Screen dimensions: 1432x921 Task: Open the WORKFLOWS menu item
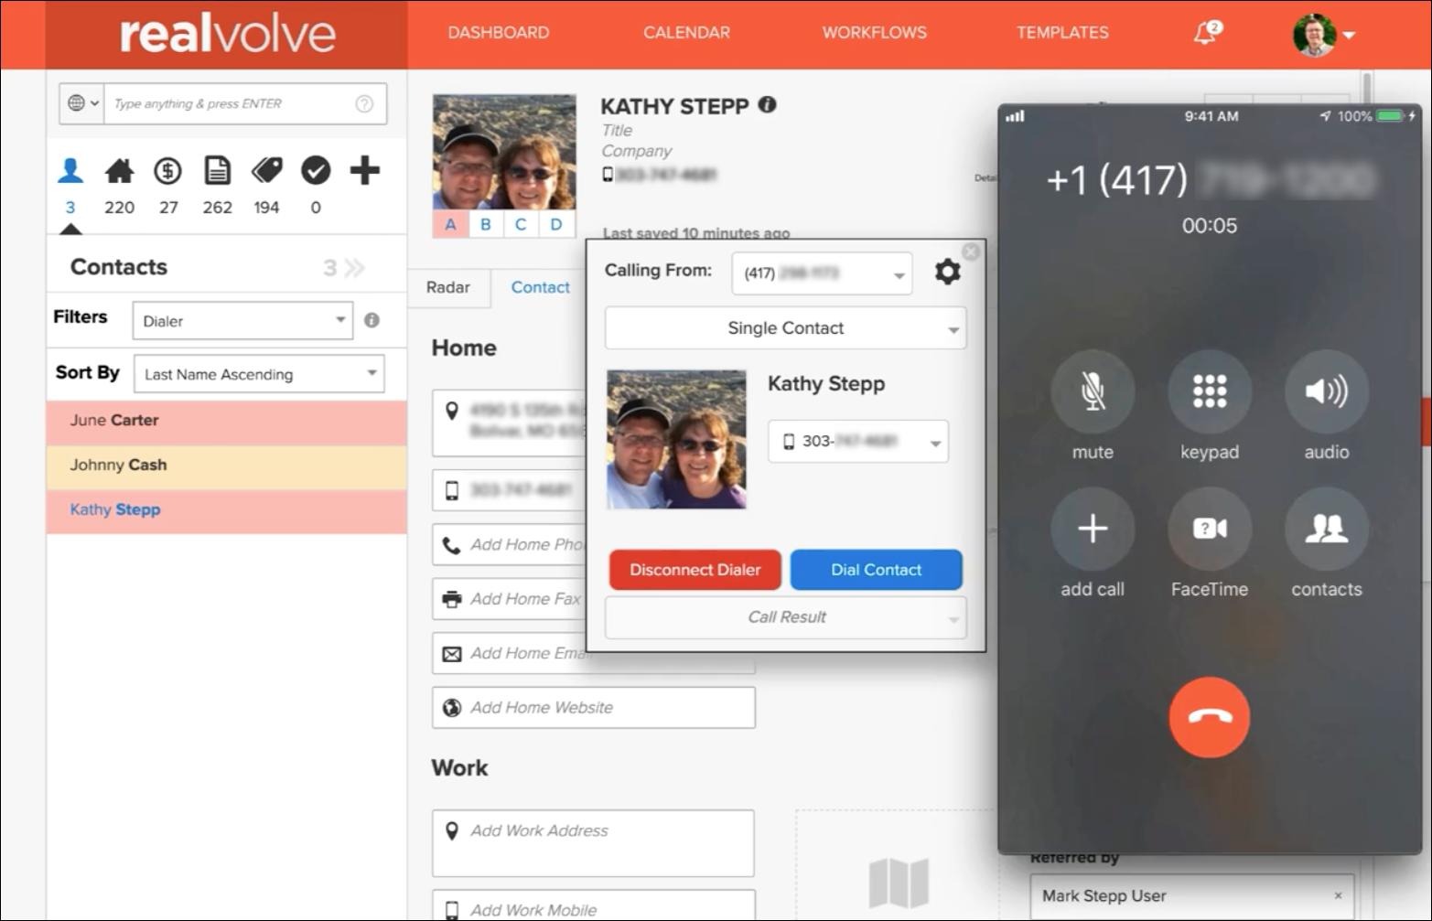tap(874, 32)
